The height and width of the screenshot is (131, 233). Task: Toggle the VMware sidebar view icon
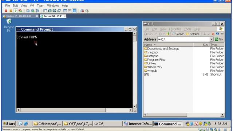[45, 11]
